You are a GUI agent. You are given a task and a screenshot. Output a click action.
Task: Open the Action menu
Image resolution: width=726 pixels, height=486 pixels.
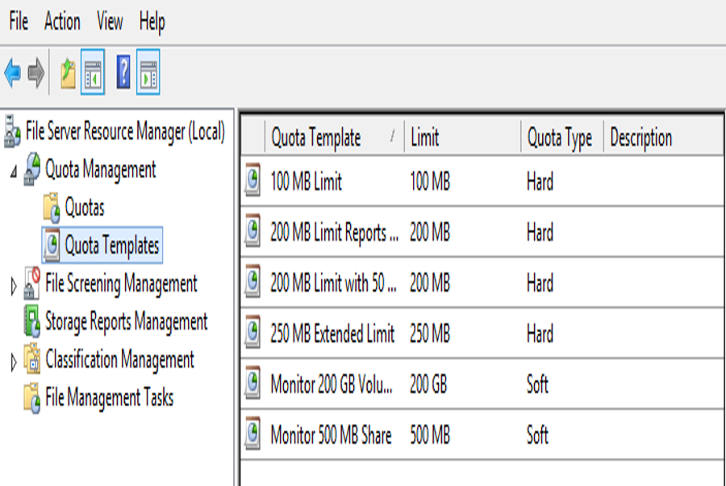coord(62,21)
